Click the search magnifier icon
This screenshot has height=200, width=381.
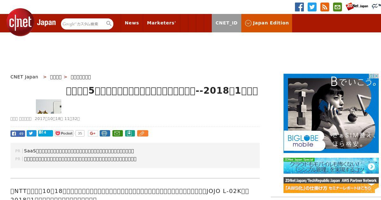coord(109,23)
